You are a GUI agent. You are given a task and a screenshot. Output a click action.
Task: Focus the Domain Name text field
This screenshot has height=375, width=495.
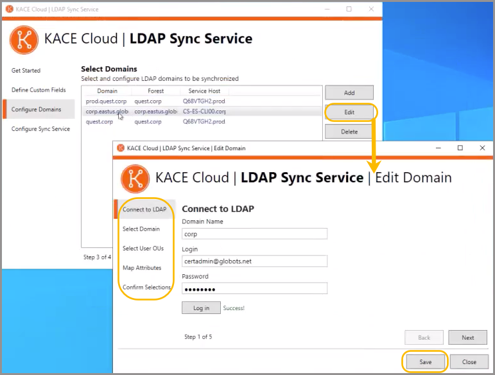254,234
